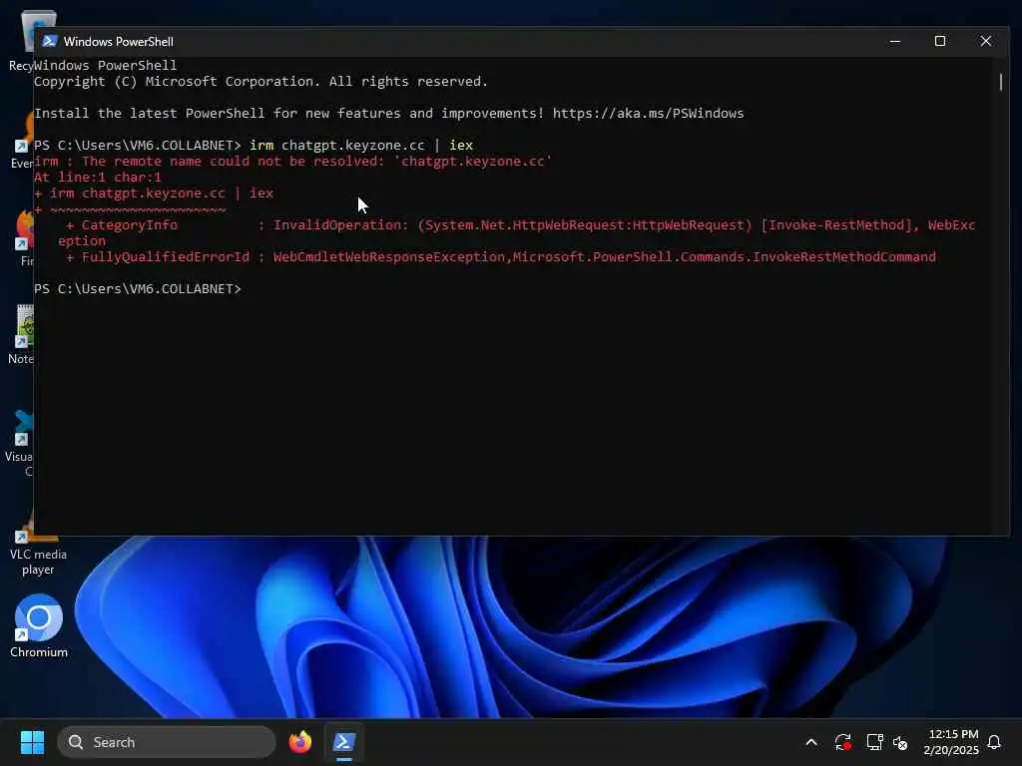Open the sync status tray icon
1022x766 pixels.
point(842,742)
